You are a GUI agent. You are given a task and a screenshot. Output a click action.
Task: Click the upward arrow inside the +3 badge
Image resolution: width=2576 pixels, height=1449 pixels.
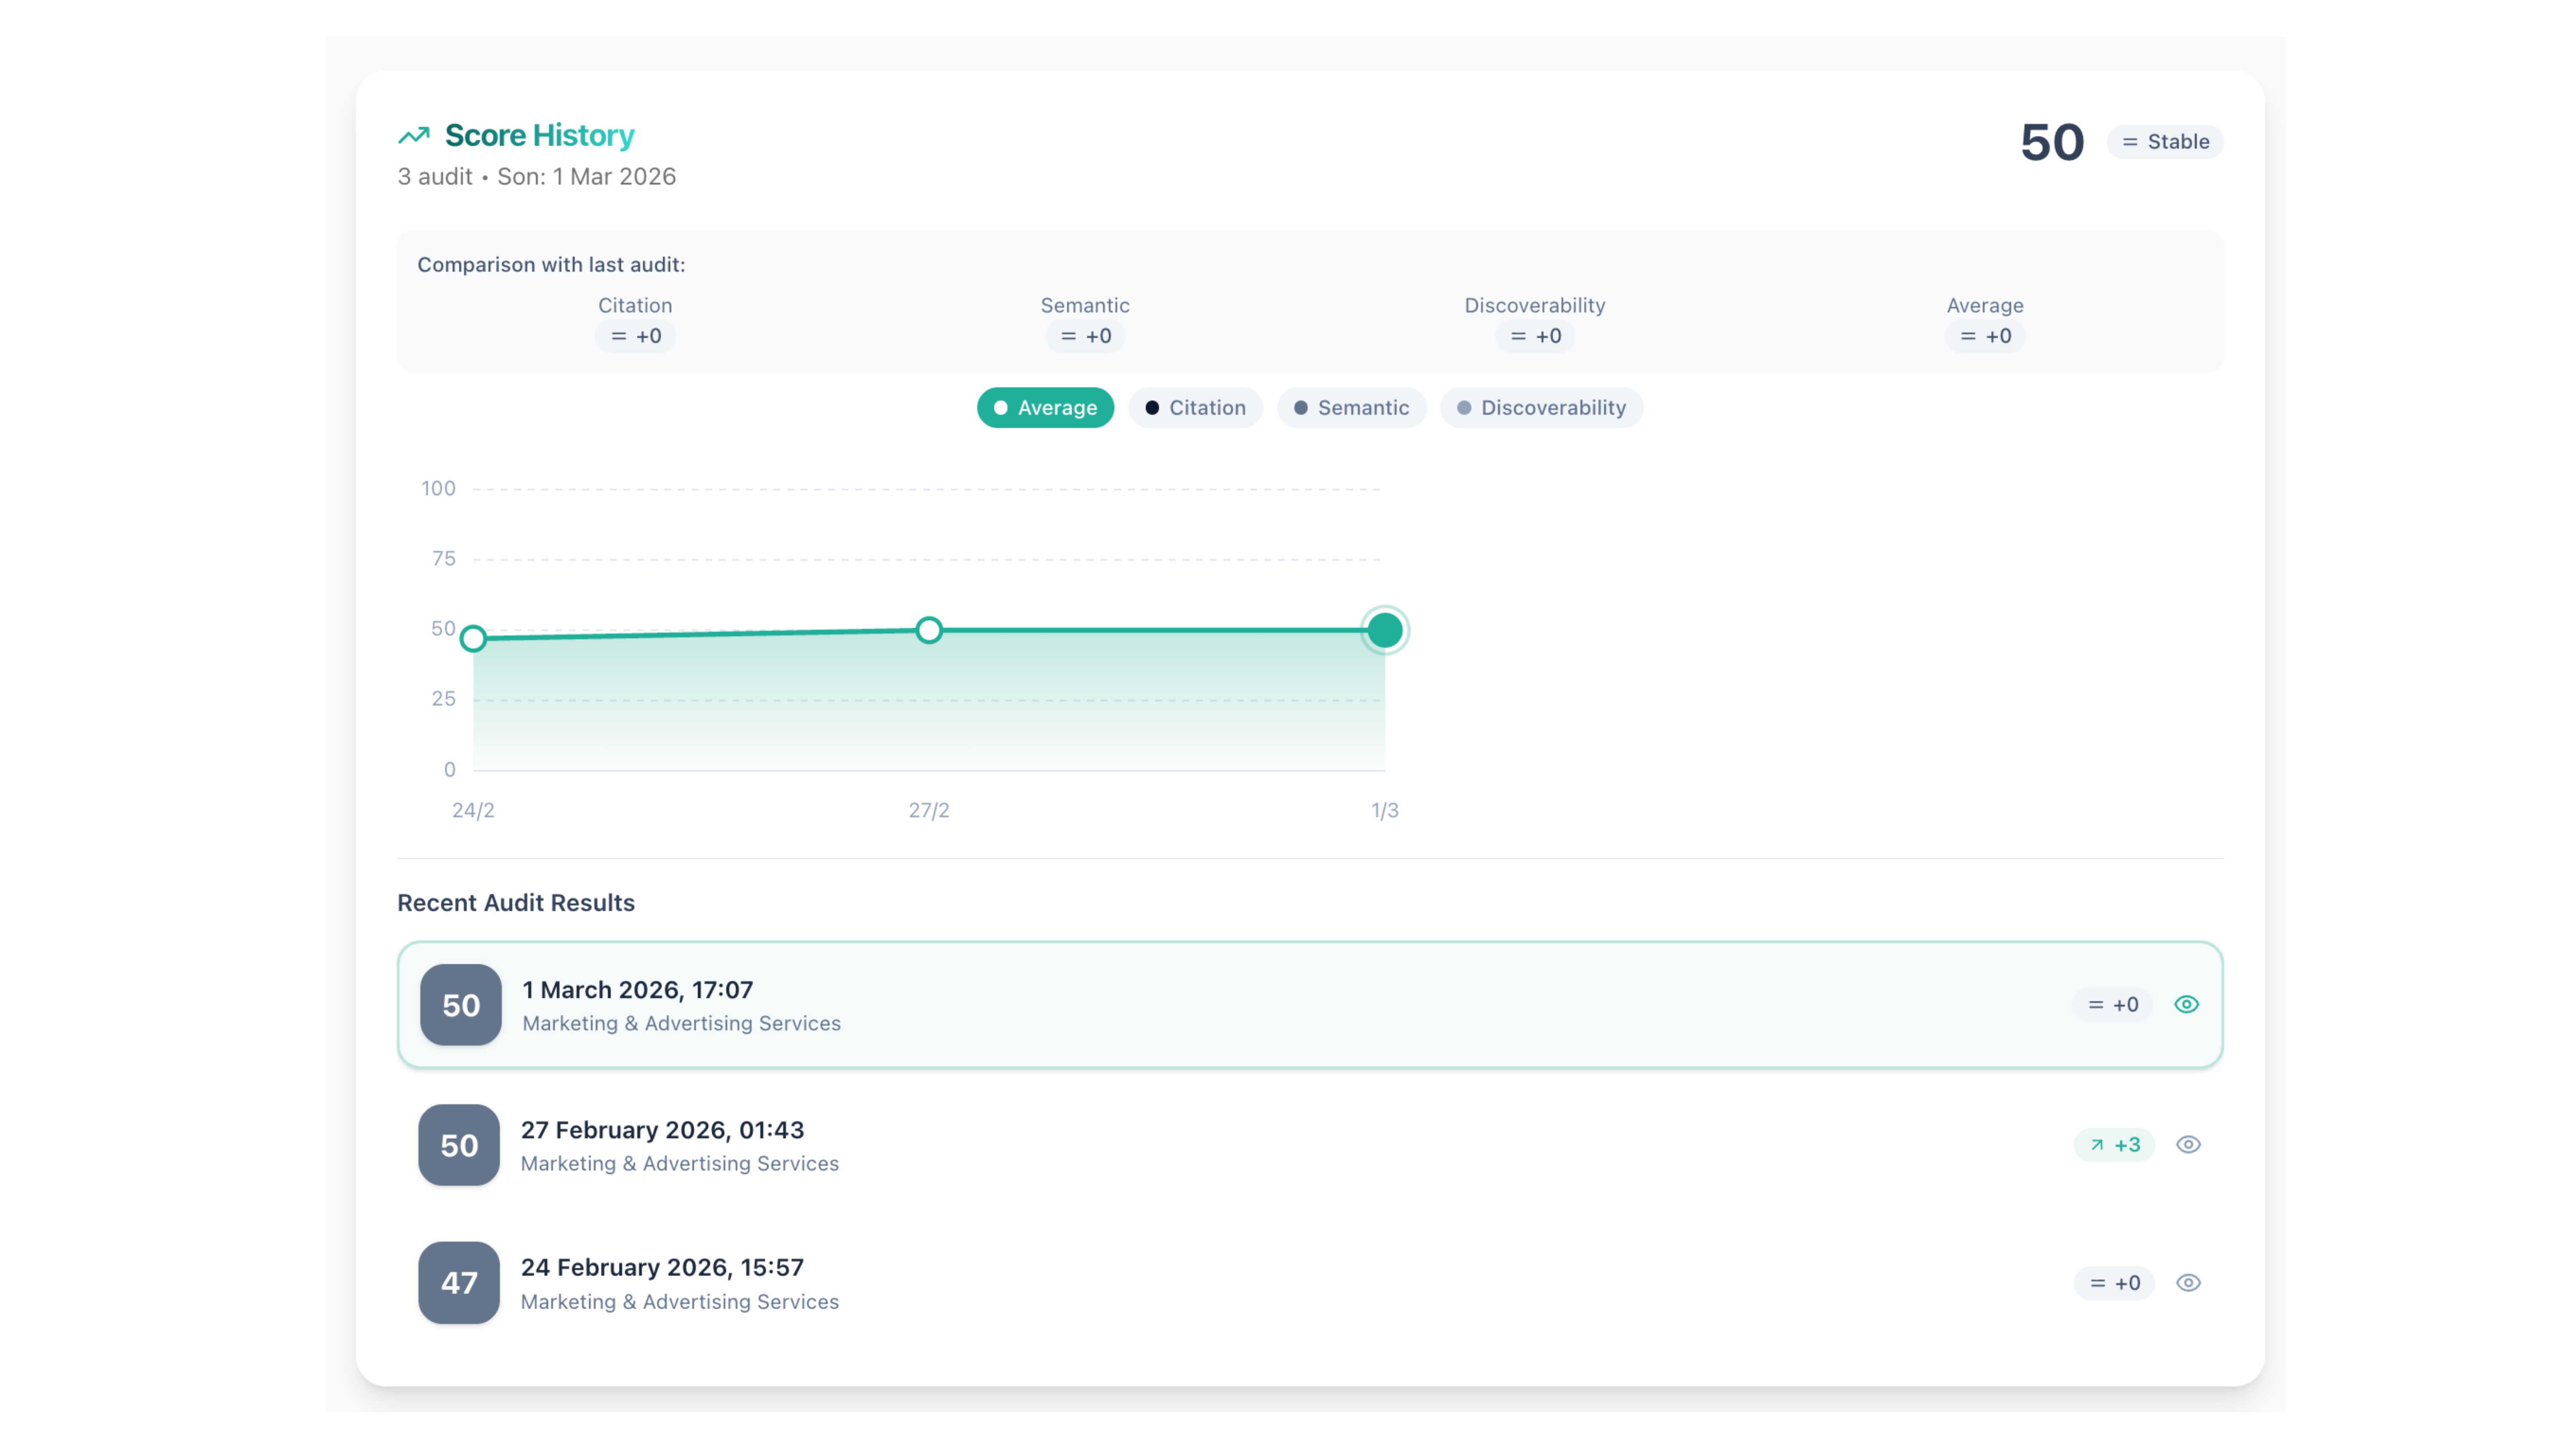(x=2097, y=1145)
